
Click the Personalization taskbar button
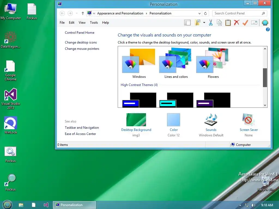[x=74, y=205]
